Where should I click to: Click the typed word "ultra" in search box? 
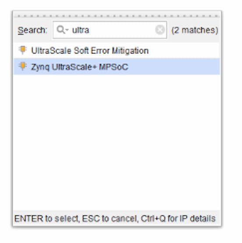point(81,30)
